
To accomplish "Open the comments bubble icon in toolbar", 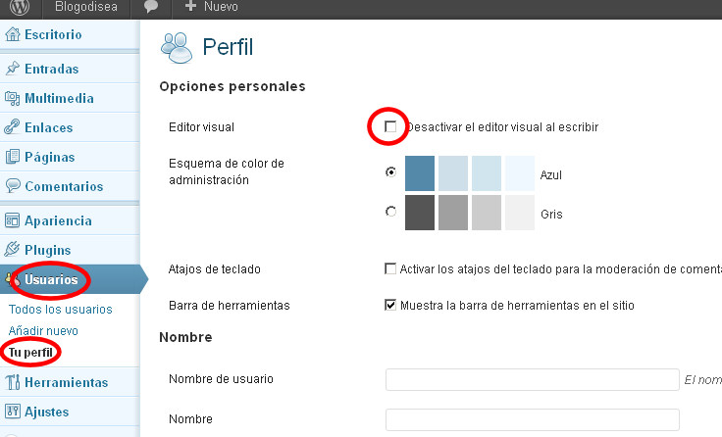I will coord(151,9).
